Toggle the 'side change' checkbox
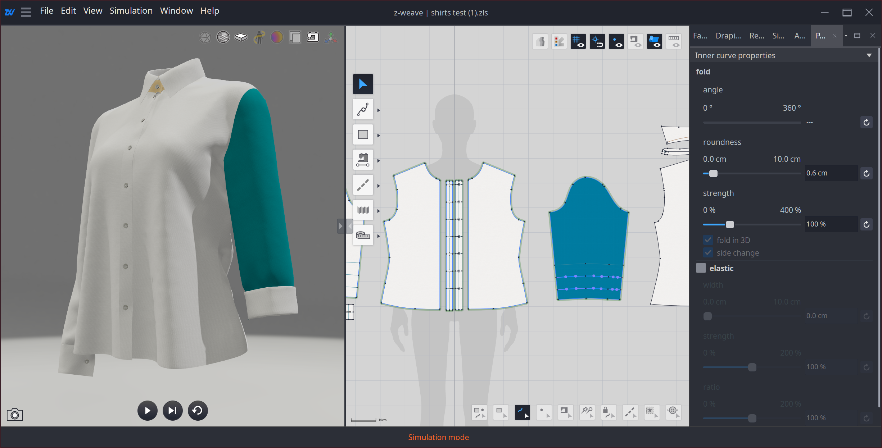Image resolution: width=882 pixels, height=448 pixels. tap(708, 252)
